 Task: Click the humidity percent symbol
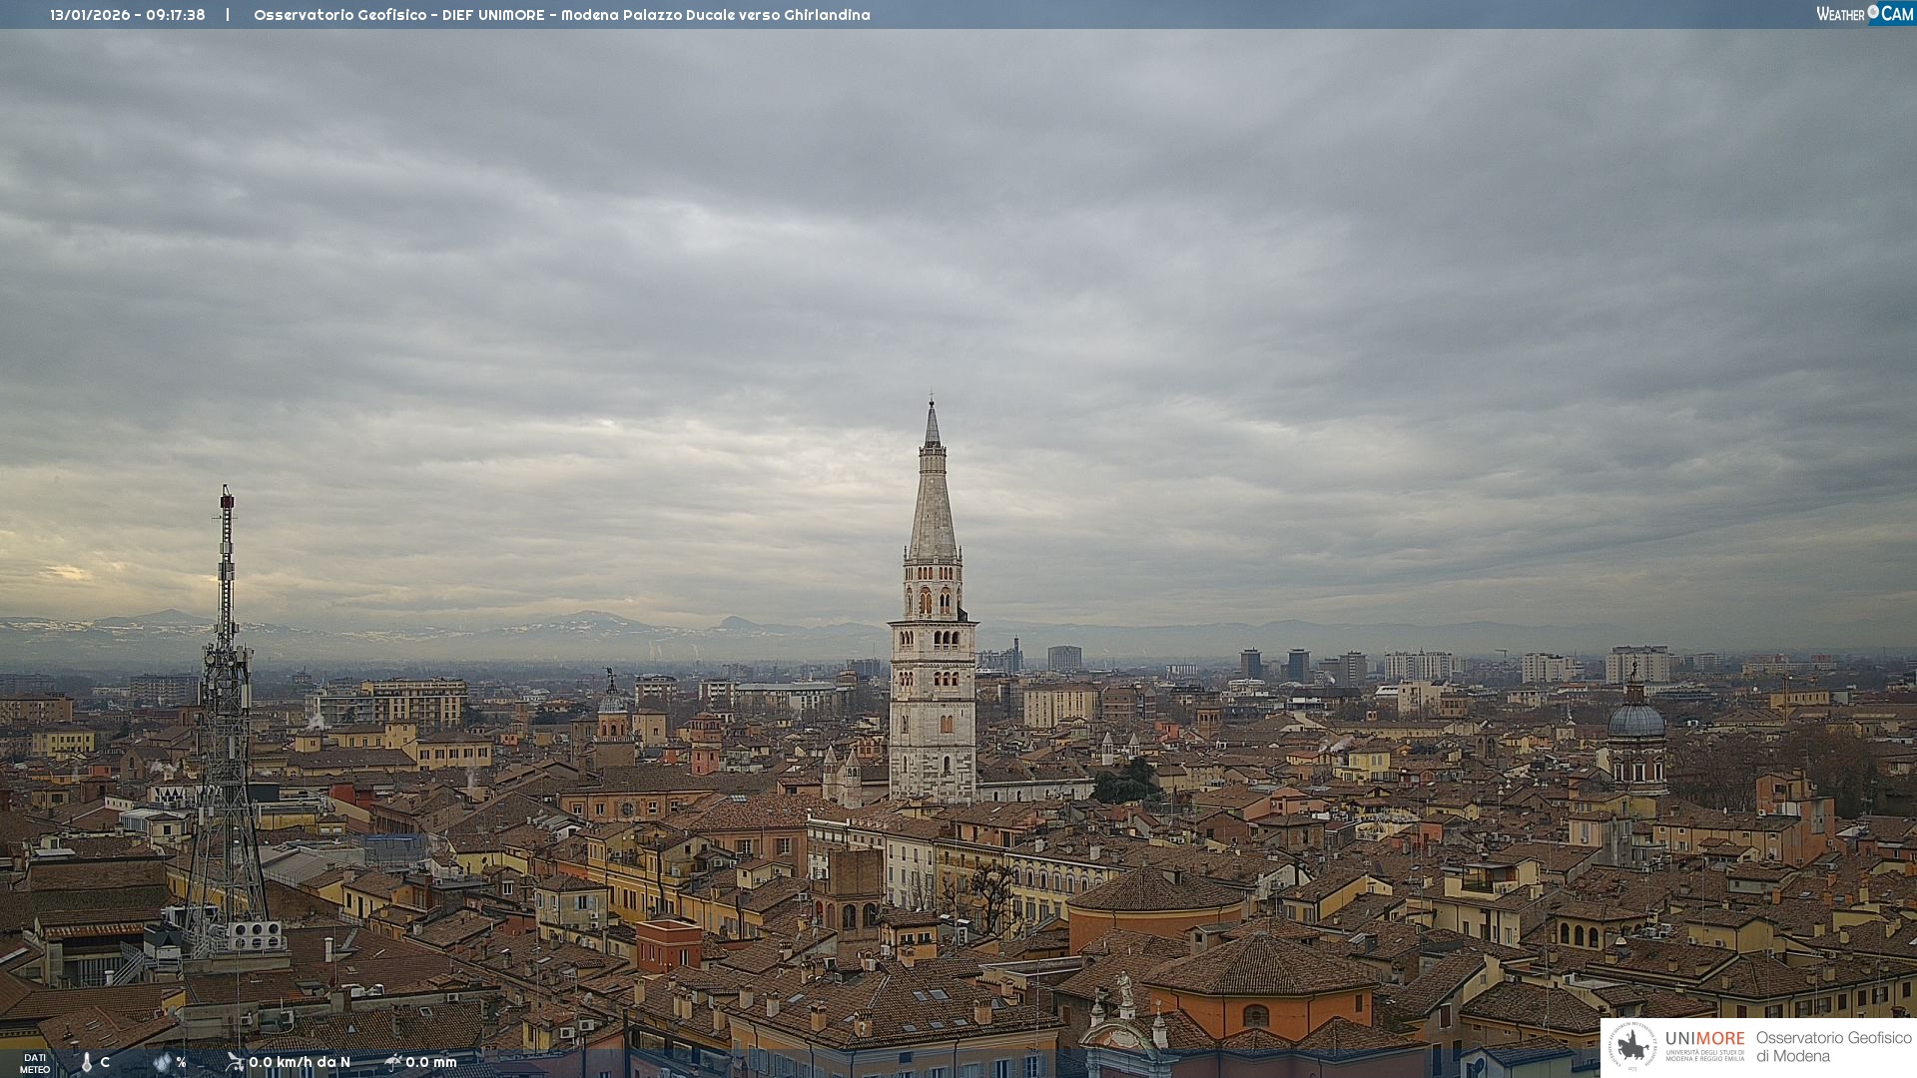pos(181,1063)
